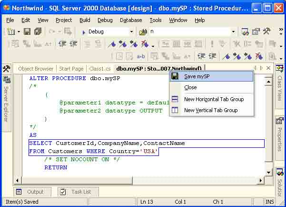This screenshot has height=207, width=286.
Task: Click the Server Explorer computers icon on left
Action: point(7,80)
